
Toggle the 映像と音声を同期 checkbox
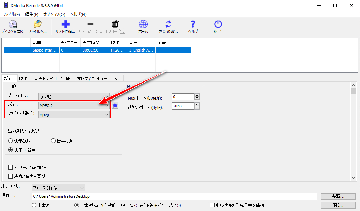[x=11, y=176]
